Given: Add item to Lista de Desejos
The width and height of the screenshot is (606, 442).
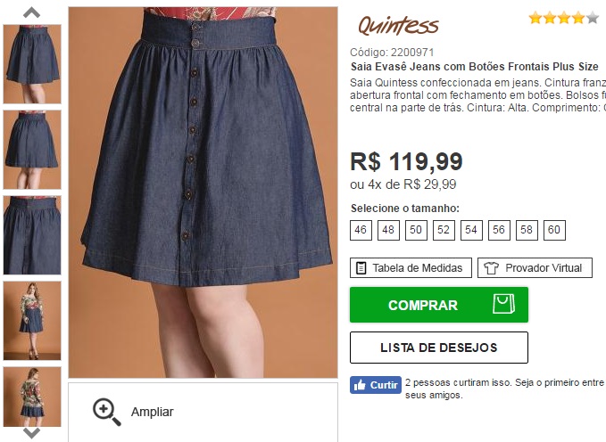Looking at the screenshot, I should 439,348.
